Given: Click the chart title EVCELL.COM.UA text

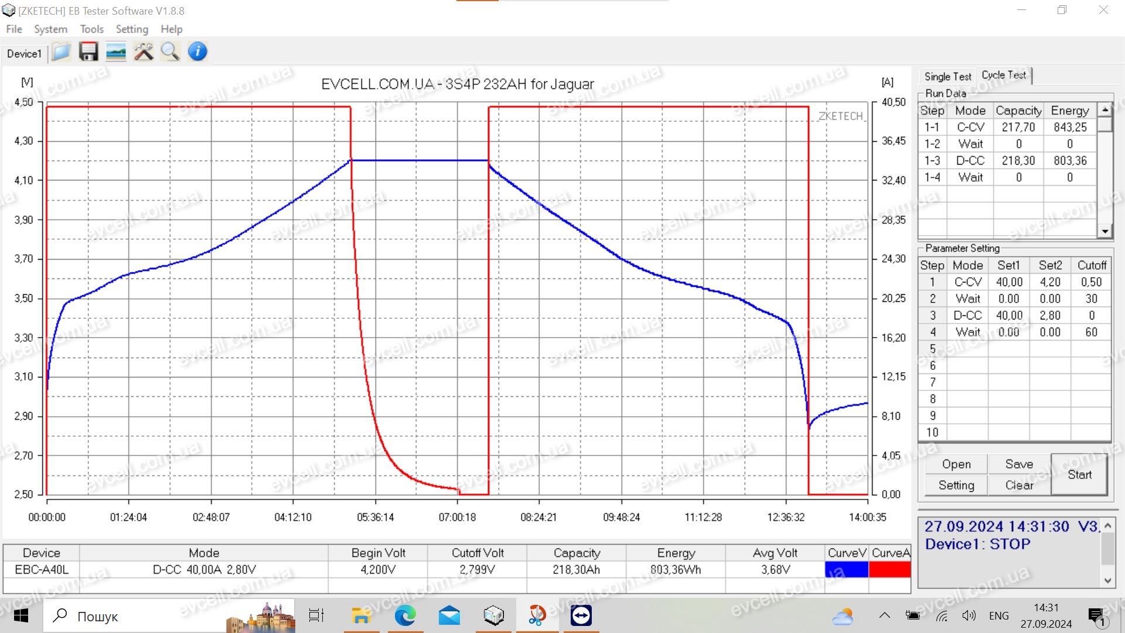Looking at the screenshot, I should [458, 84].
